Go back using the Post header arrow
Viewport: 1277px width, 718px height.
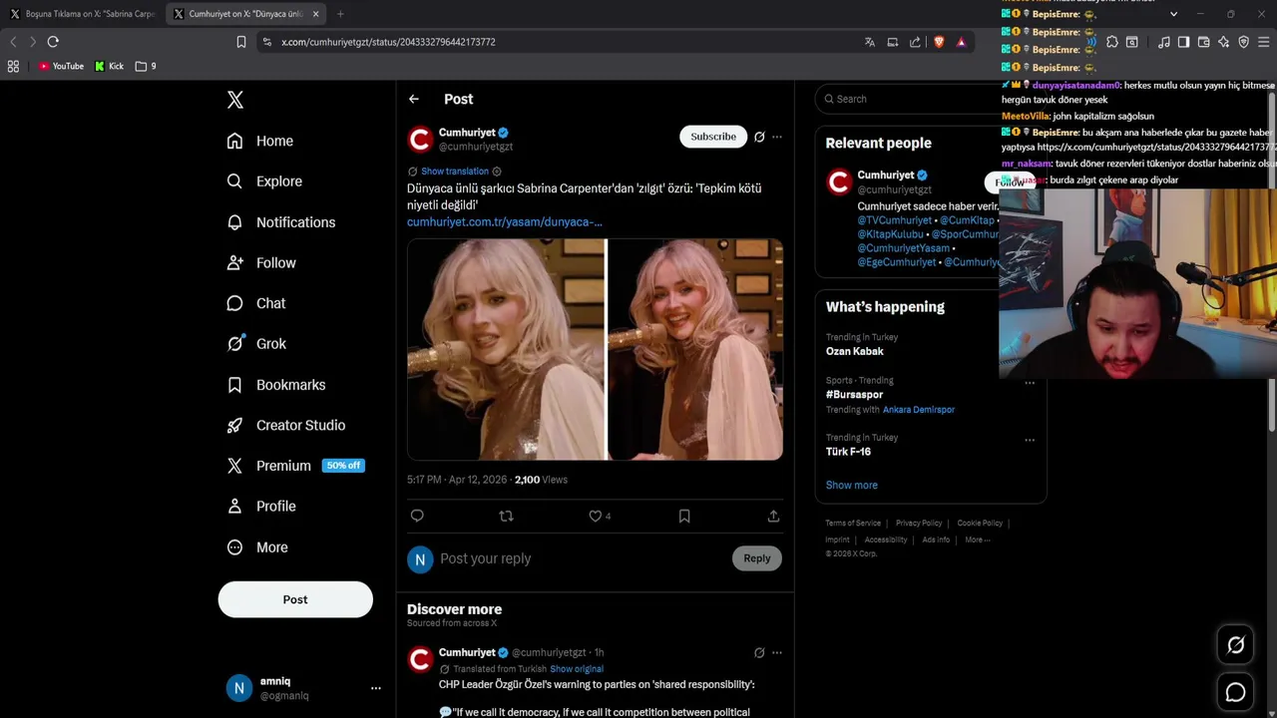[414, 99]
